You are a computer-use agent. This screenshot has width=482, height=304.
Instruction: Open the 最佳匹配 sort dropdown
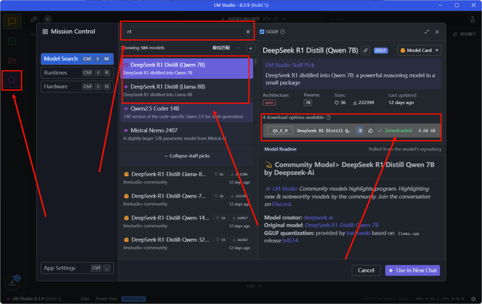tap(226, 48)
